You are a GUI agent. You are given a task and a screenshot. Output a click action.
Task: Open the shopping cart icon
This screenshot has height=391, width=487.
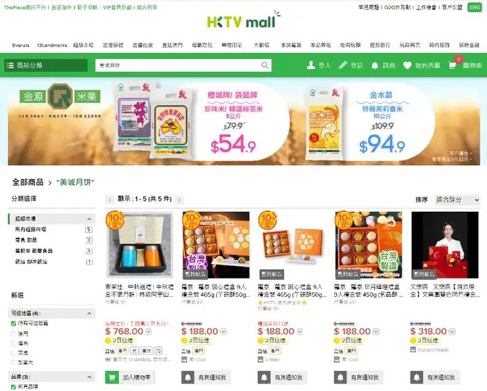453,65
